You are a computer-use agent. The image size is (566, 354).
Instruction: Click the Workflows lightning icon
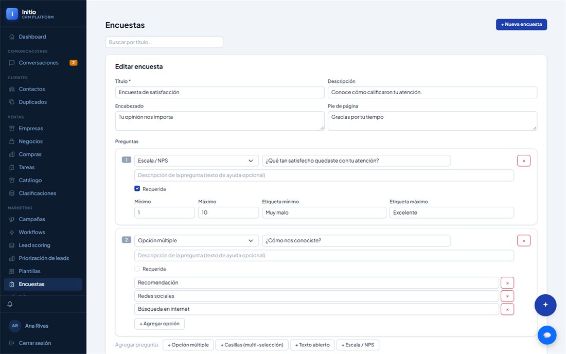[11, 233]
